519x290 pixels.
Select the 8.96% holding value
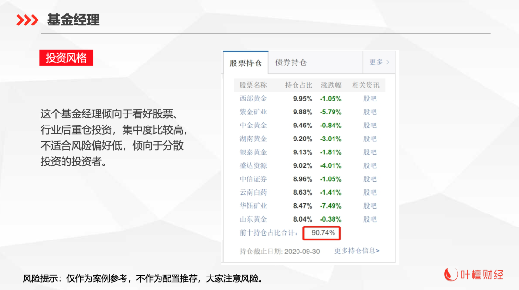tap(303, 179)
